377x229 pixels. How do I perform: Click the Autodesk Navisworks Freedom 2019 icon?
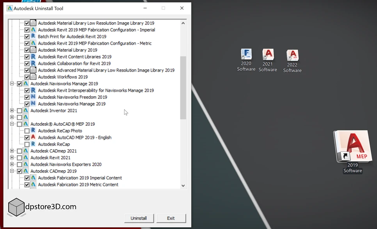pyautogui.click(x=33, y=97)
